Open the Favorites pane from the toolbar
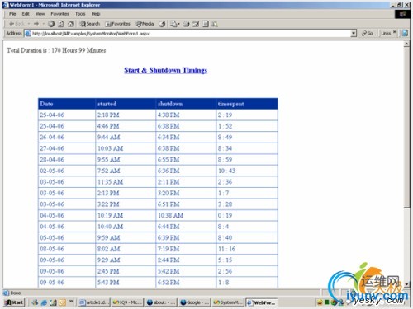 coord(117,24)
